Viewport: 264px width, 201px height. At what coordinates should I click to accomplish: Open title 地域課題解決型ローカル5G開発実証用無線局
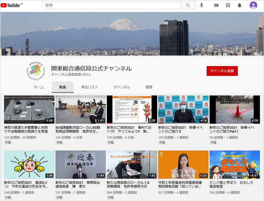coord(78,129)
